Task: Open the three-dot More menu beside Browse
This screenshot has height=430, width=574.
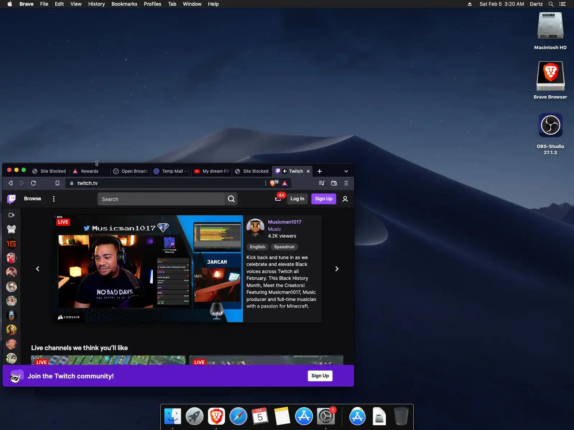Action: [x=54, y=199]
